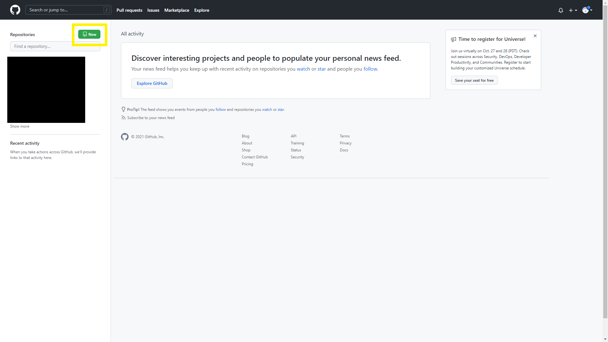This screenshot has height=342, width=608.
Task: Click the Find a repository search field
Action: pos(55,46)
